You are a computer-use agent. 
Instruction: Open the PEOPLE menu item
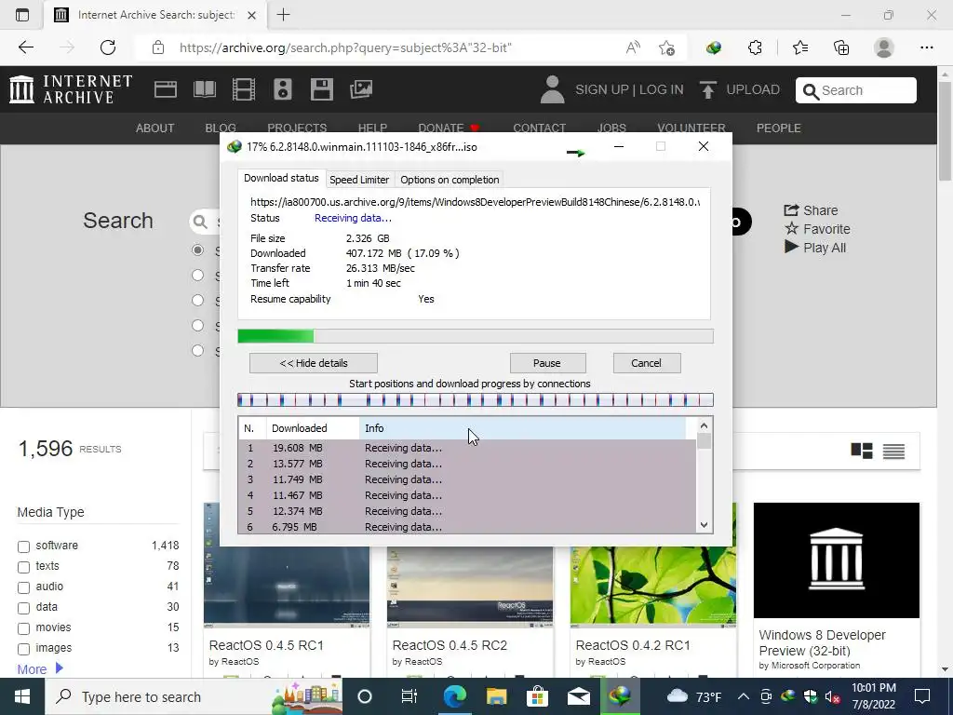[779, 128]
